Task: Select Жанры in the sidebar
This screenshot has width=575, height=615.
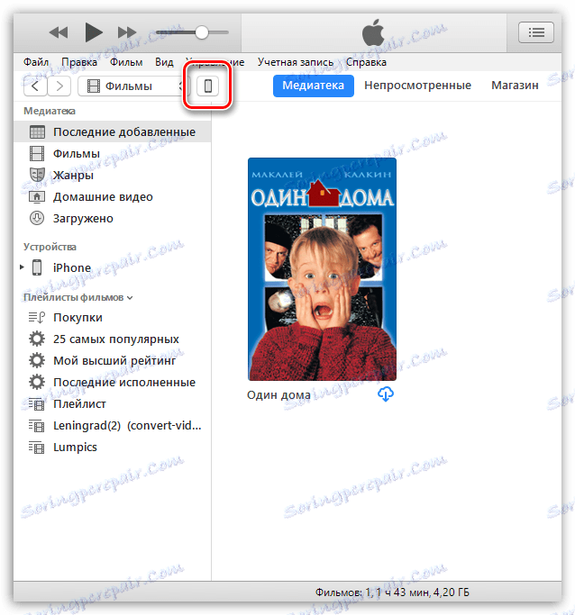Action: click(113, 175)
